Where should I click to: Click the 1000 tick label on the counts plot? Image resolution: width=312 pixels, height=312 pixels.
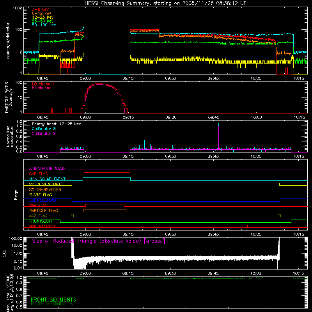[x=17, y=8]
